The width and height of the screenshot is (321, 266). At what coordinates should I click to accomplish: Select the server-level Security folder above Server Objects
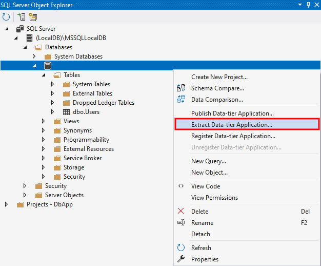(56, 186)
